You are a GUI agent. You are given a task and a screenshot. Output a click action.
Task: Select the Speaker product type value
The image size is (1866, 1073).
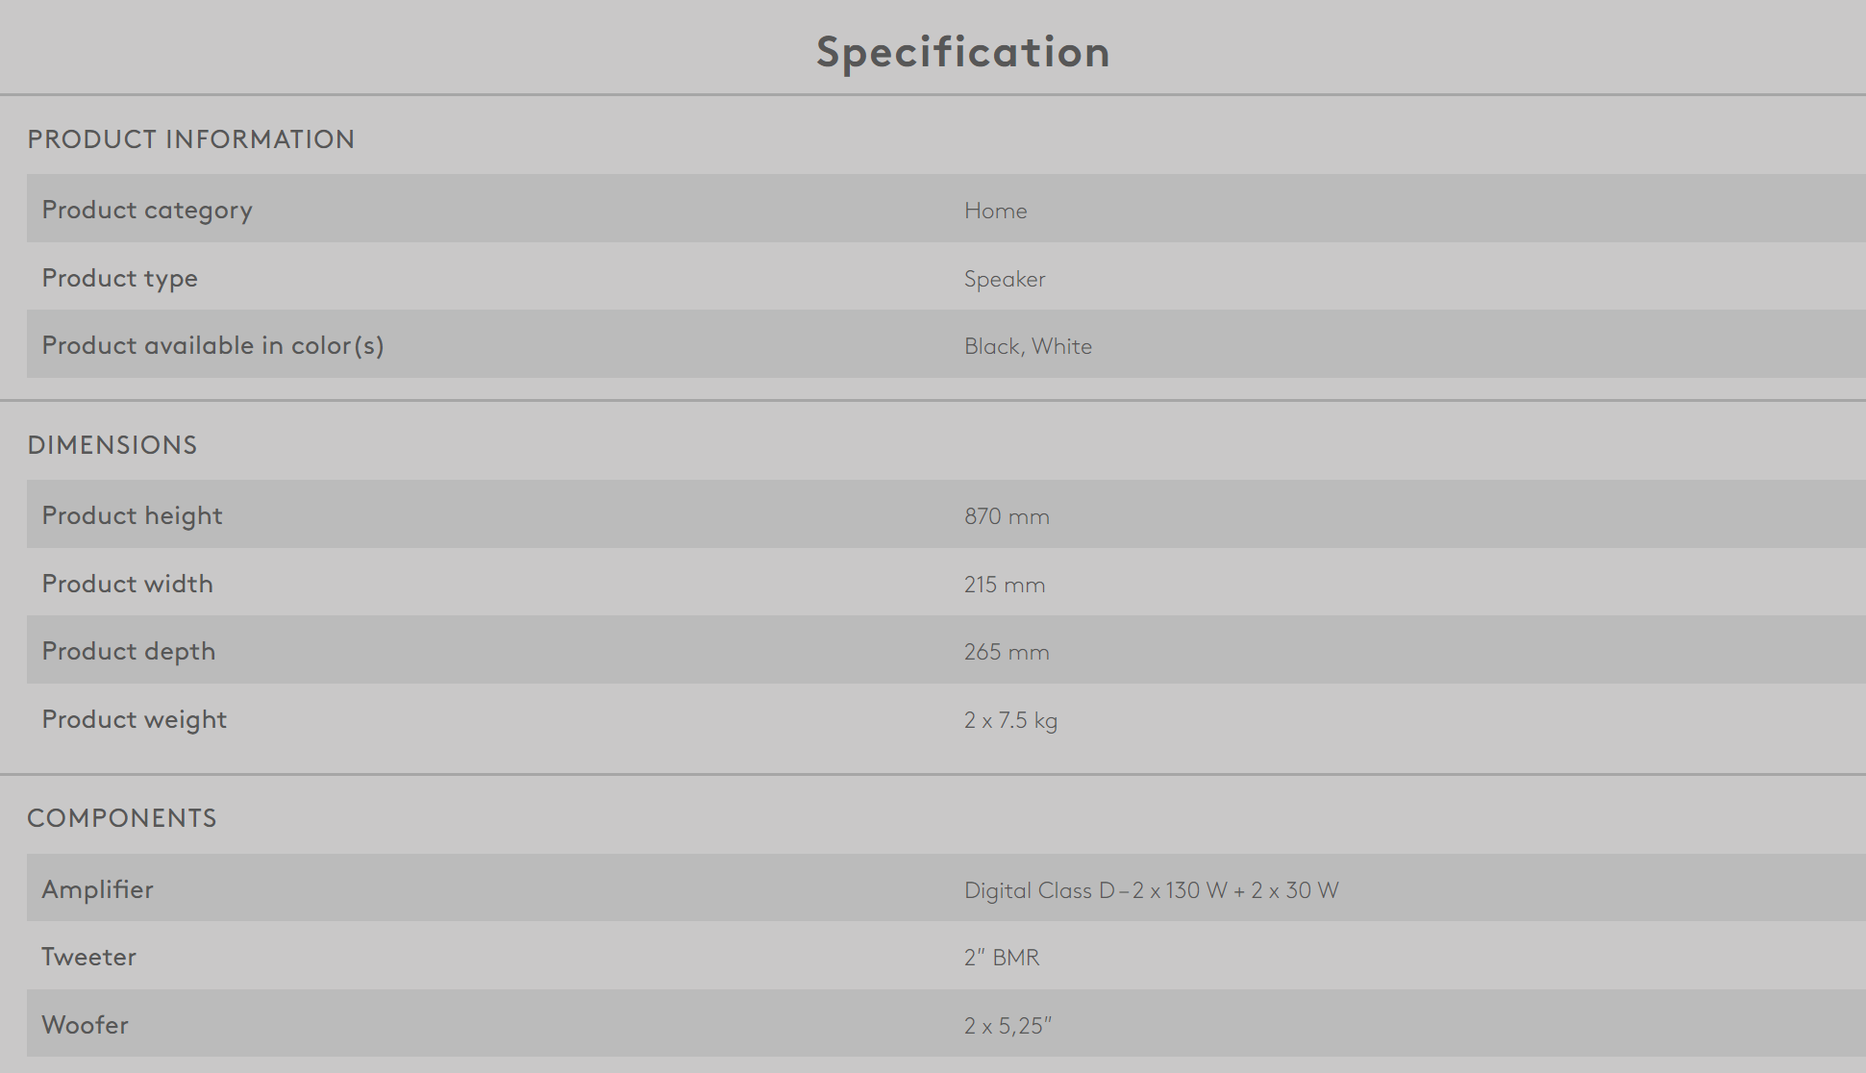click(1004, 279)
